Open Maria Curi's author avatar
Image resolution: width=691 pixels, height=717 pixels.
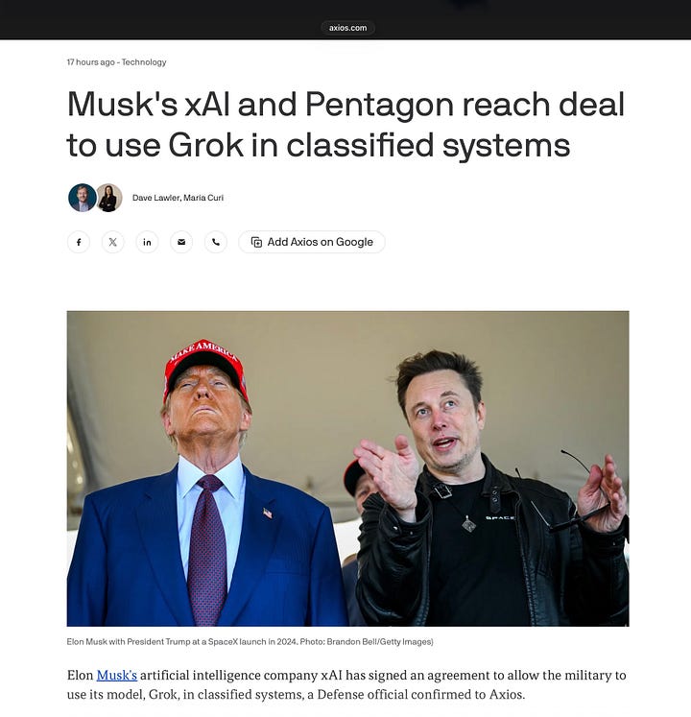point(109,198)
